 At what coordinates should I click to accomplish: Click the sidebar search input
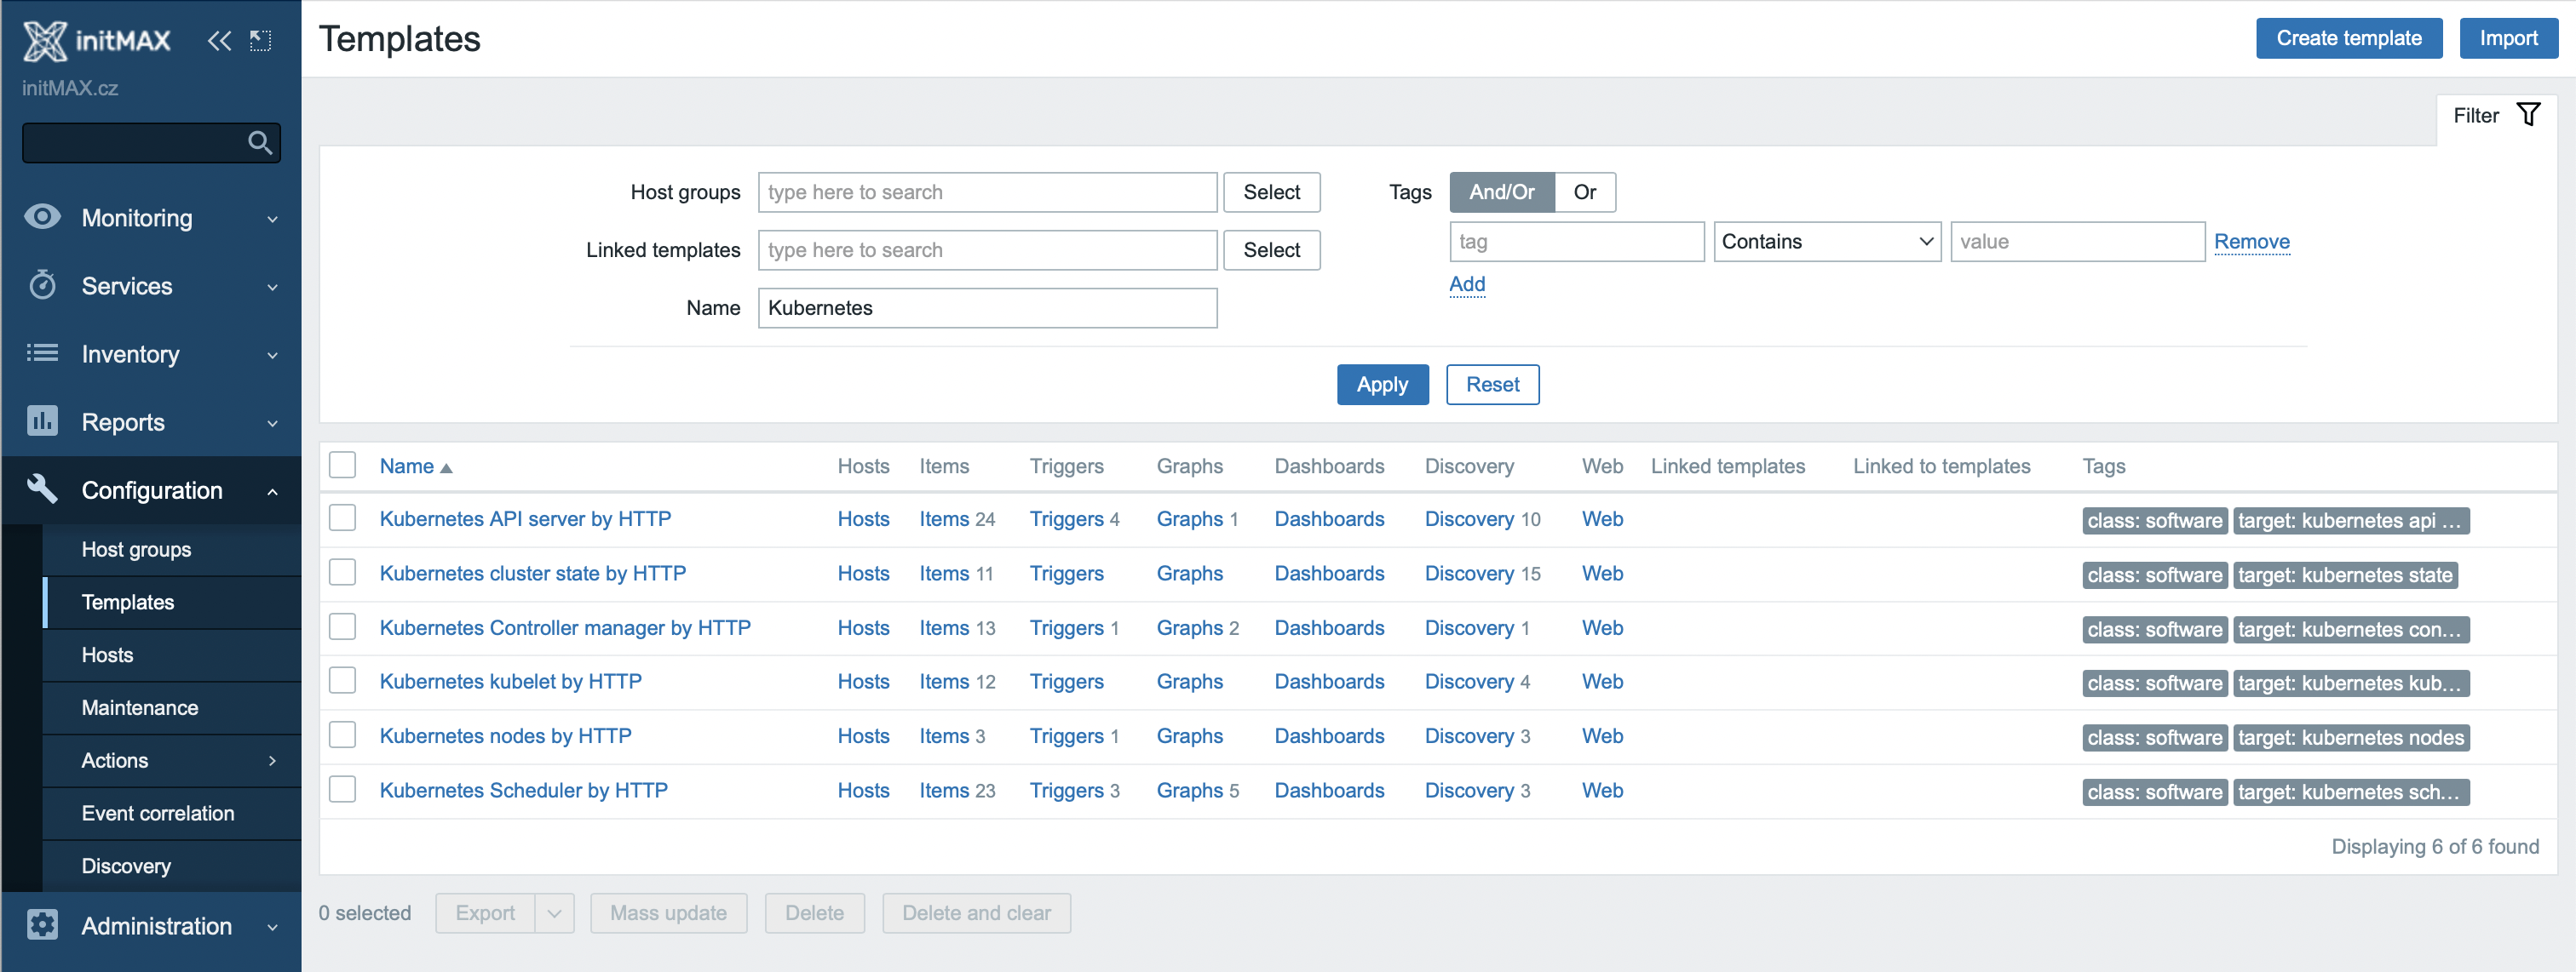coord(150,143)
